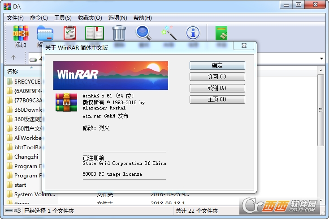The width and height of the screenshot is (329, 219).
Task: Expand the address bar path dropdown
Action: point(322,59)
